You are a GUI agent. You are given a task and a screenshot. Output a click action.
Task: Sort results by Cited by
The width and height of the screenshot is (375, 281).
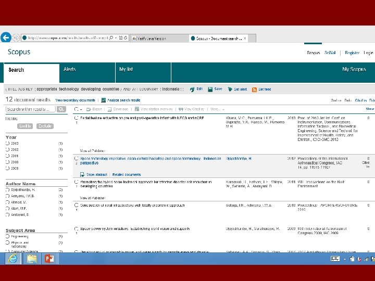pyautogui.click(x=361, y=100)
